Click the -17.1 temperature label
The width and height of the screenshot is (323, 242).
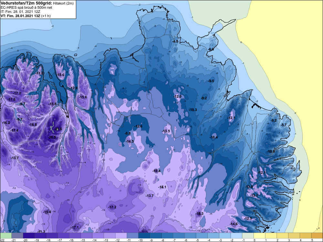(x=75, y=227)
